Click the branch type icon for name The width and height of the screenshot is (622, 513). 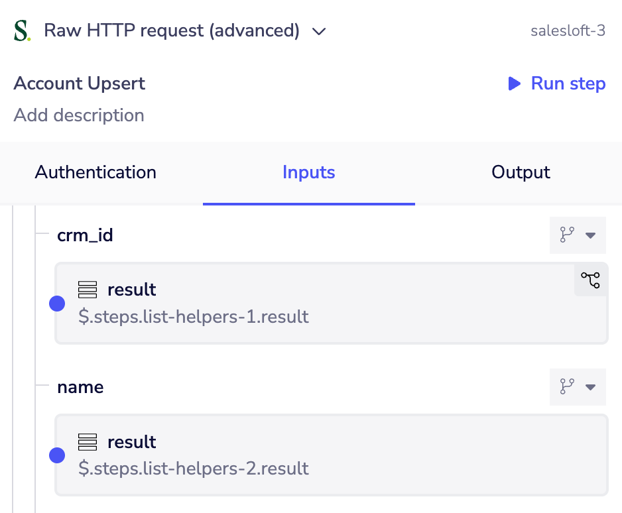(567, 386)
